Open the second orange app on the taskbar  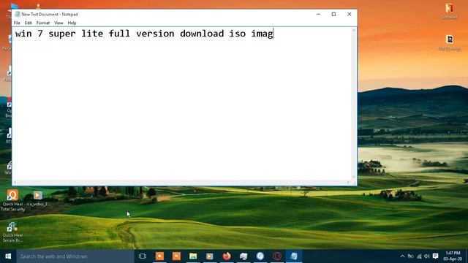click(176, 256)
